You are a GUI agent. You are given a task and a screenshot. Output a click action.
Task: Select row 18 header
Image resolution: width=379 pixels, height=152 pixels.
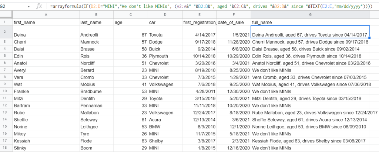click(6, 148)
